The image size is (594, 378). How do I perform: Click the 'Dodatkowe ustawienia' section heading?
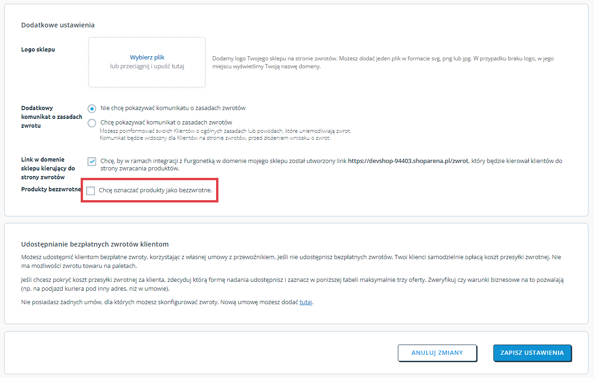(58, 25)
